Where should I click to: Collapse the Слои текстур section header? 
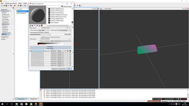pyautogui.click(x=50, y=49)
